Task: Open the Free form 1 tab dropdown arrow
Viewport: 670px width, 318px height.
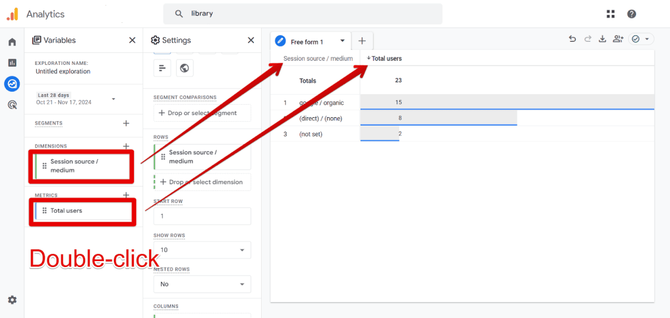Action: pyautogui.click(x=342, y=41)
